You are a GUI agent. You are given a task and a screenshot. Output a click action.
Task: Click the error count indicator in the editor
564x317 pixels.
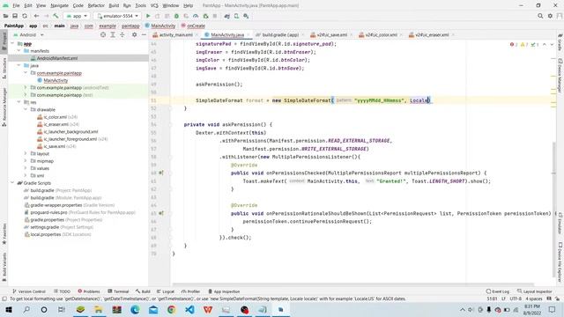point(514,45)
